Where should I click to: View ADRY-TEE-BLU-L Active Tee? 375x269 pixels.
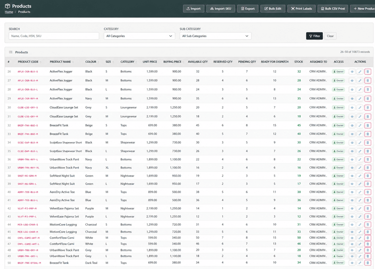(x=352, y=200)
